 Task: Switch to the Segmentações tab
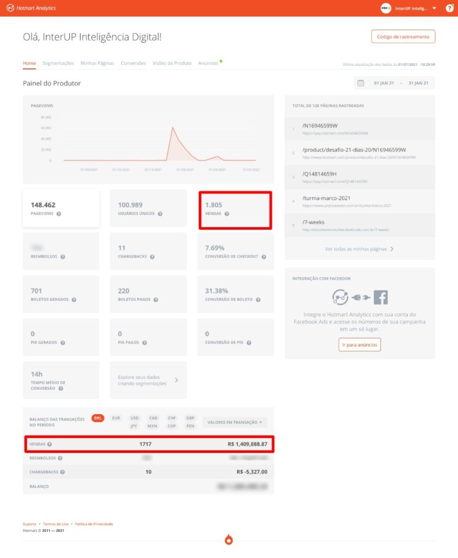click(58, 63)
